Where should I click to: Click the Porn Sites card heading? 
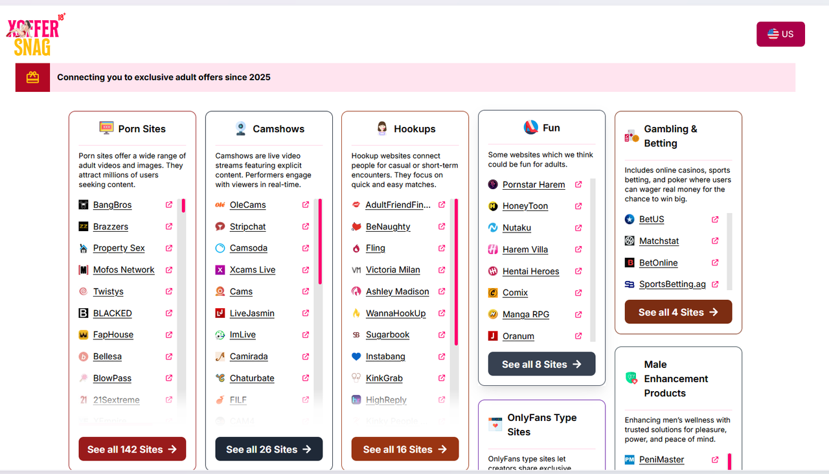(x=142, y=129)
